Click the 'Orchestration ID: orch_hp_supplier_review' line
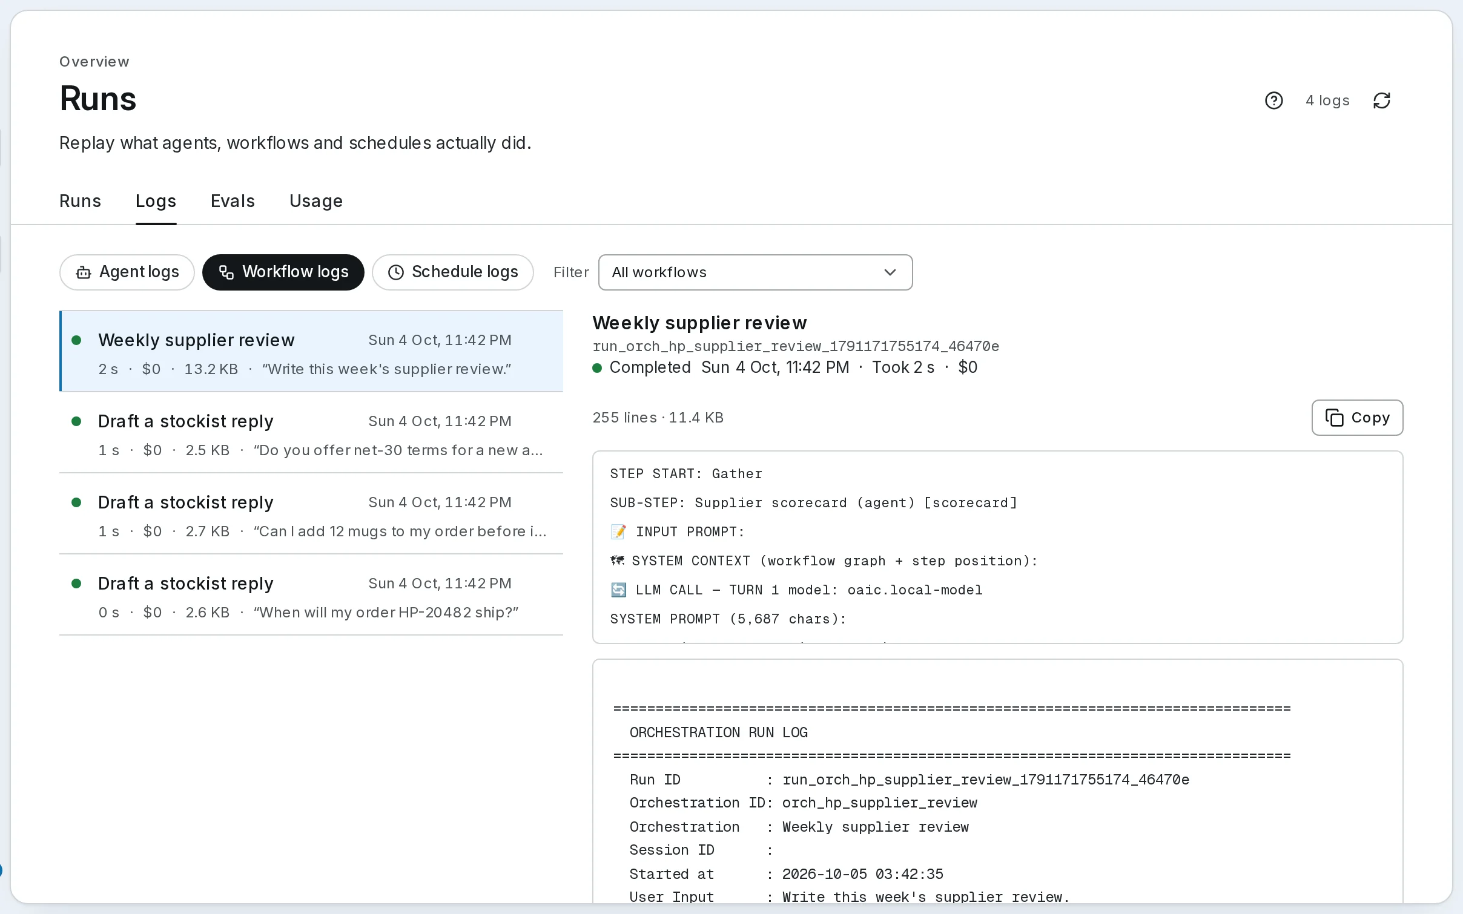This screenshot has height=914, width=1463. coord(804,803)
